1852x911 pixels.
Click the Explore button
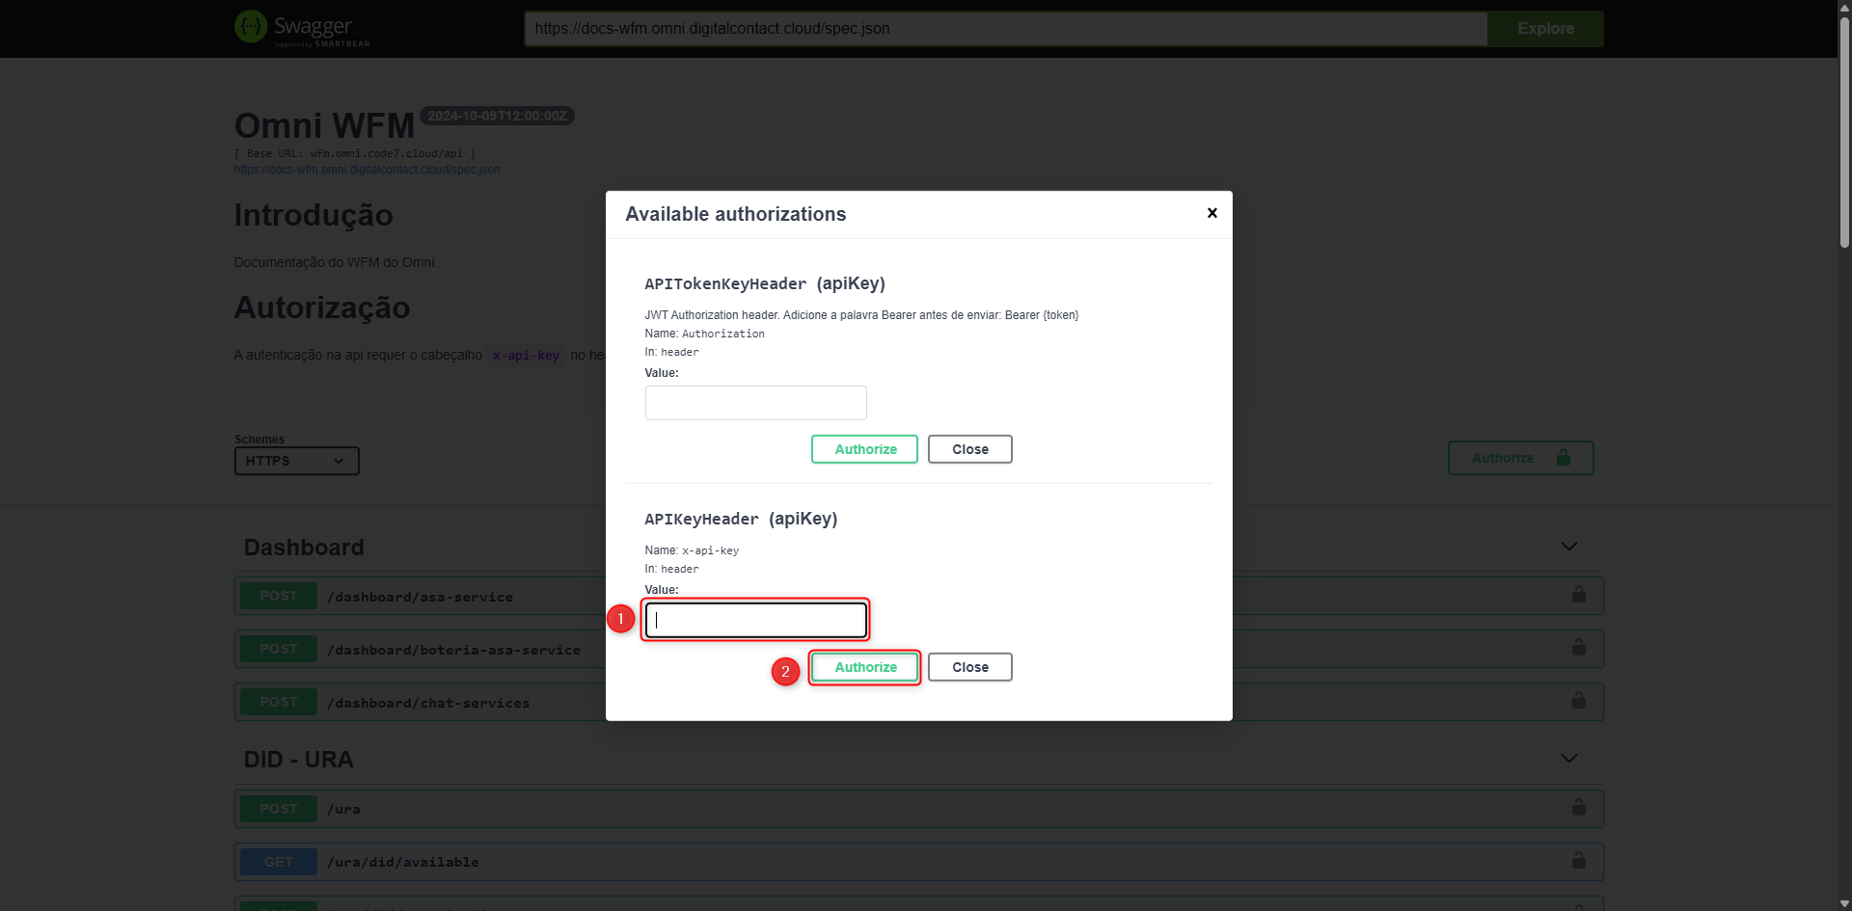pyautogui.click(x=1545, y=28)
